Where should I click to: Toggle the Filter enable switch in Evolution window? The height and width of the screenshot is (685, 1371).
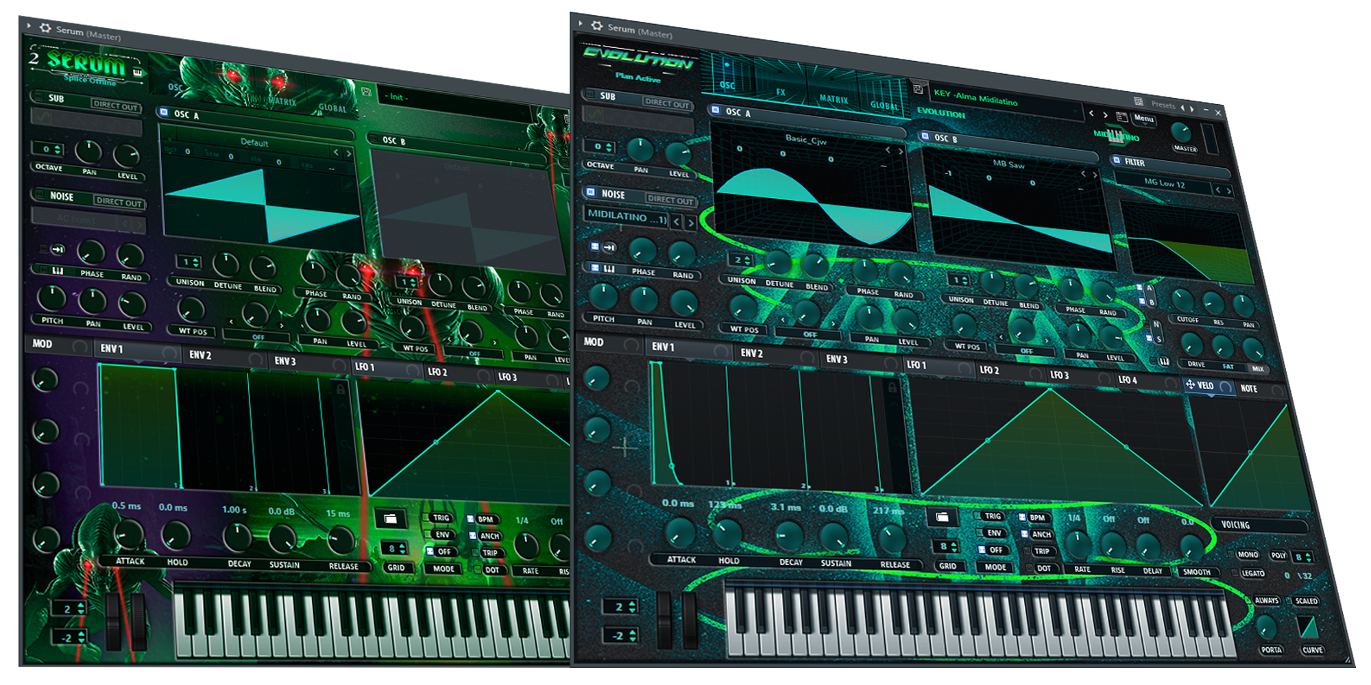click(x=1116, y=160)
